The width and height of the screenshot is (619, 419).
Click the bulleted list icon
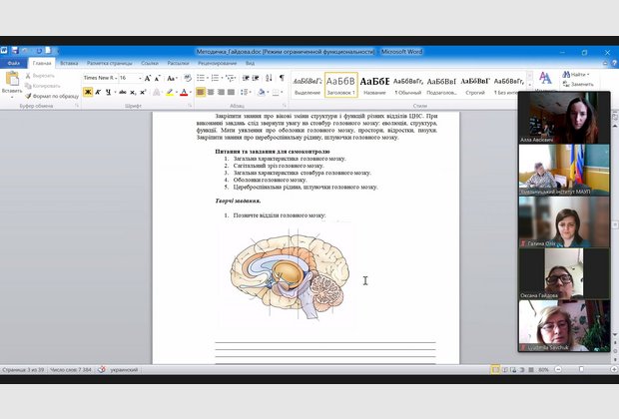pyautogui.click(x=201, y=78)
